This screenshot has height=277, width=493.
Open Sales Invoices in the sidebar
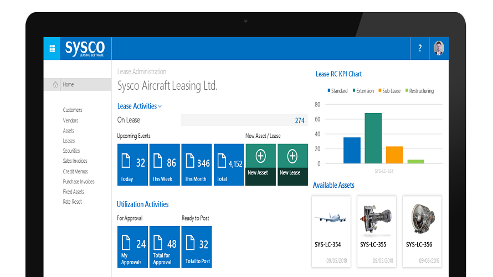point(75,161)
